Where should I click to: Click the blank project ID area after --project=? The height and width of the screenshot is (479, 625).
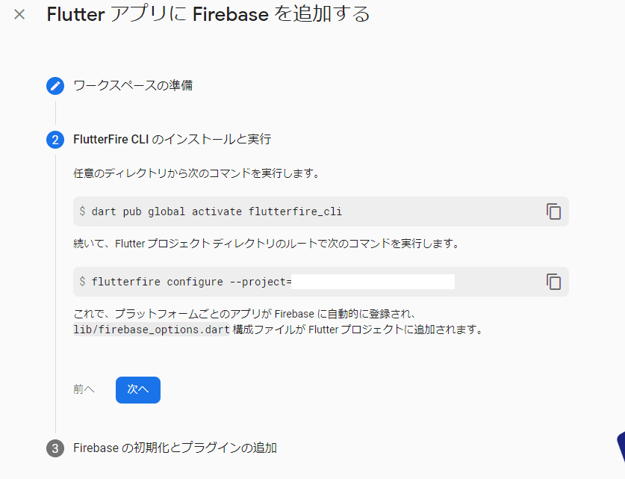[373, 282]
